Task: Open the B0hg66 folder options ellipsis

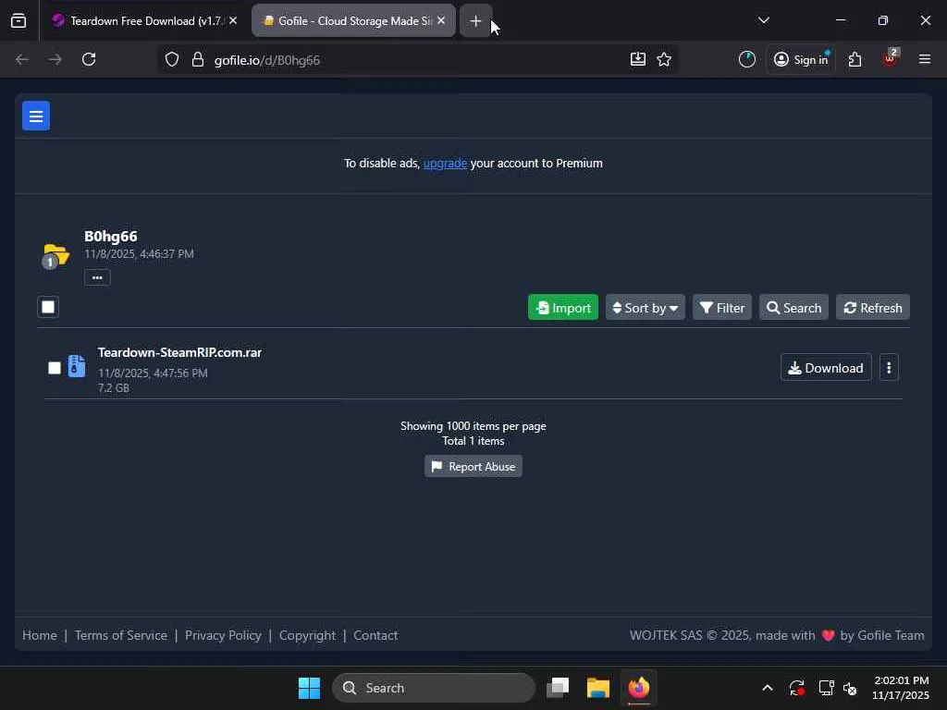Action: point(97,277)
